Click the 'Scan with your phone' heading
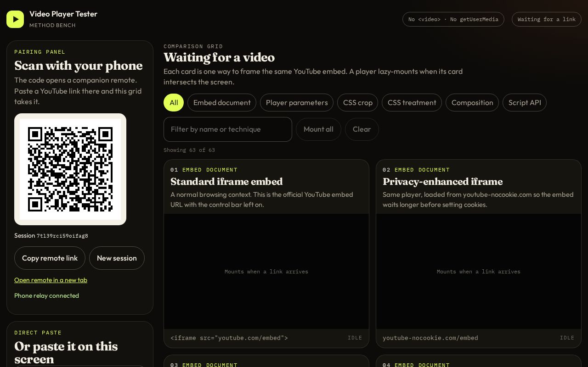The height and width of the screenshot is (367, 588). click(x=79, y=66)
